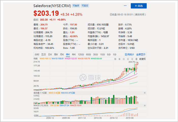Open the 前复权 adjustment dropdown
178x122 pixels.
(142, 59)
